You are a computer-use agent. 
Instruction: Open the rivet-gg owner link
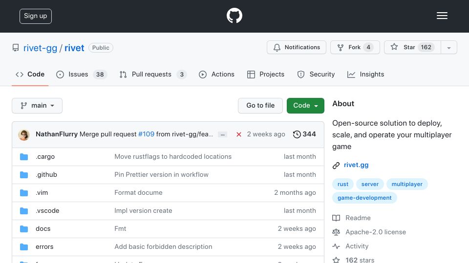40,48
